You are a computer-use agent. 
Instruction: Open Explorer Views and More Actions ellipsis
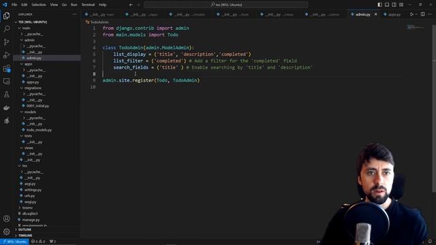74,14
